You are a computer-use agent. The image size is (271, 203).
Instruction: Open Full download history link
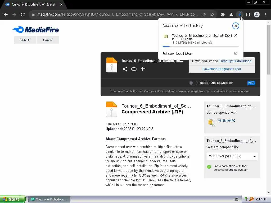click(x=178, y=53)
